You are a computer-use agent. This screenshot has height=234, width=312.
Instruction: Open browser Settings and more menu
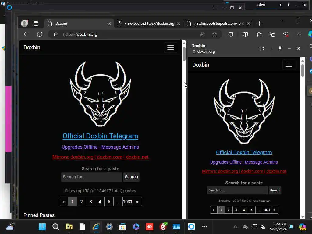click(x=299, y=34)
